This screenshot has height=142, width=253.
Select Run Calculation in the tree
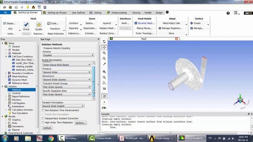pos(20,113)
